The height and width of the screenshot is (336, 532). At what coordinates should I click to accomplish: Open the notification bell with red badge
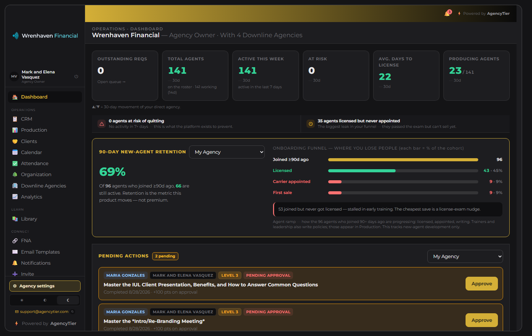coord(448,13)
